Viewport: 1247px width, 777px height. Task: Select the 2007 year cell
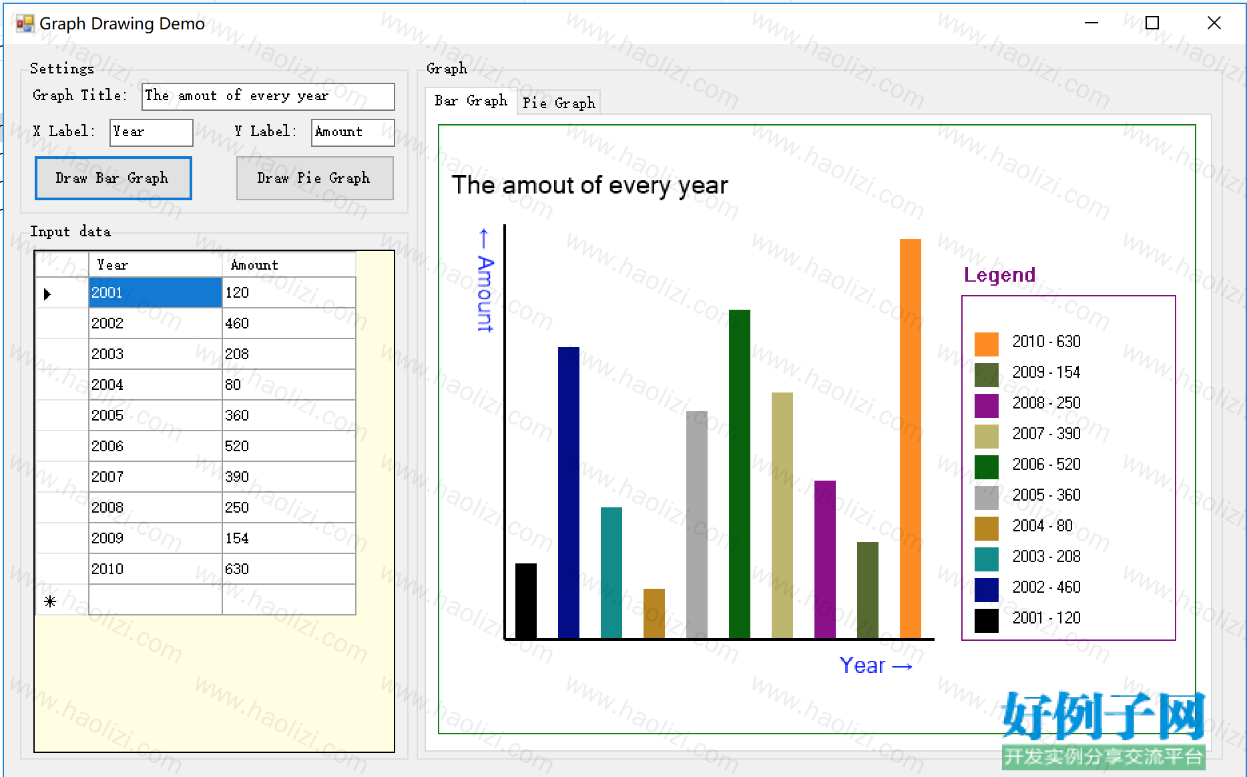pyautogui.click(x=156, y=477)
